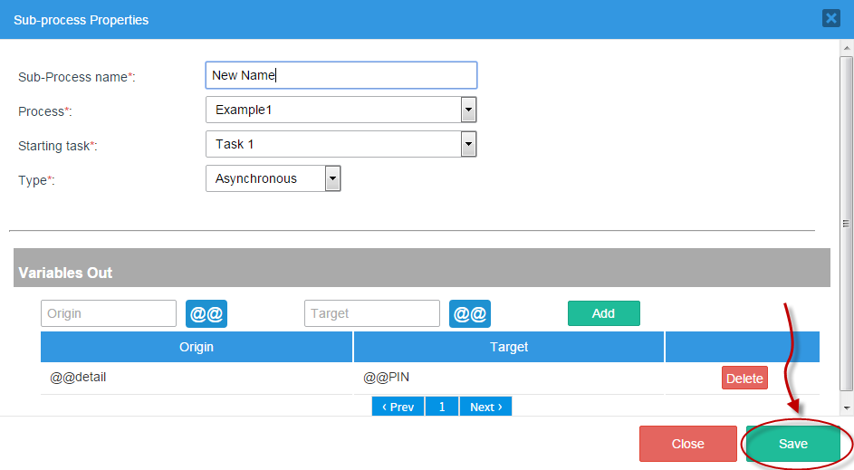The image size is (854, 470).
Task: Focus the Origin input field
Action: tap(109, 313)
